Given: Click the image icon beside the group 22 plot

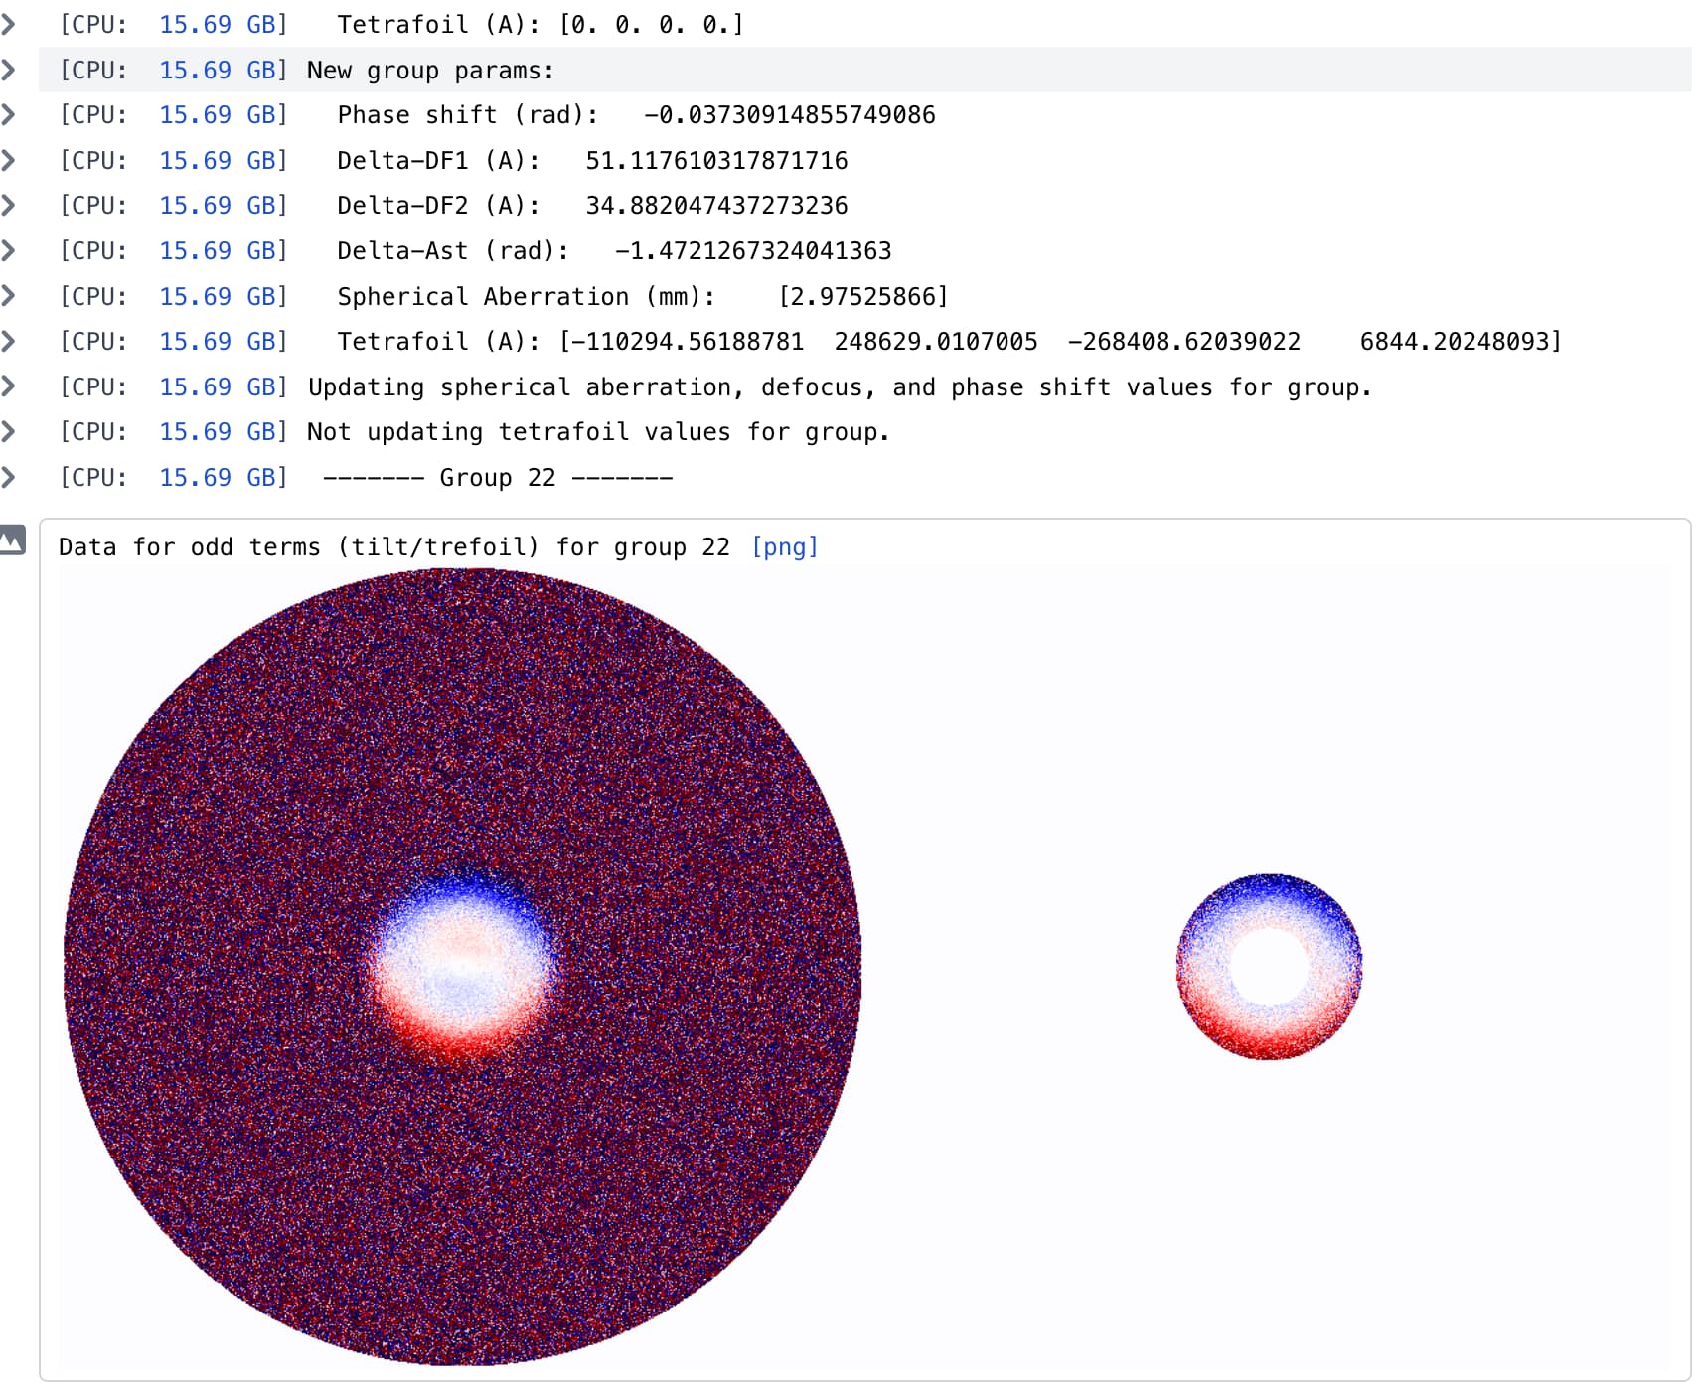Looking at the screenshot, I should click(x=12, y=540).
